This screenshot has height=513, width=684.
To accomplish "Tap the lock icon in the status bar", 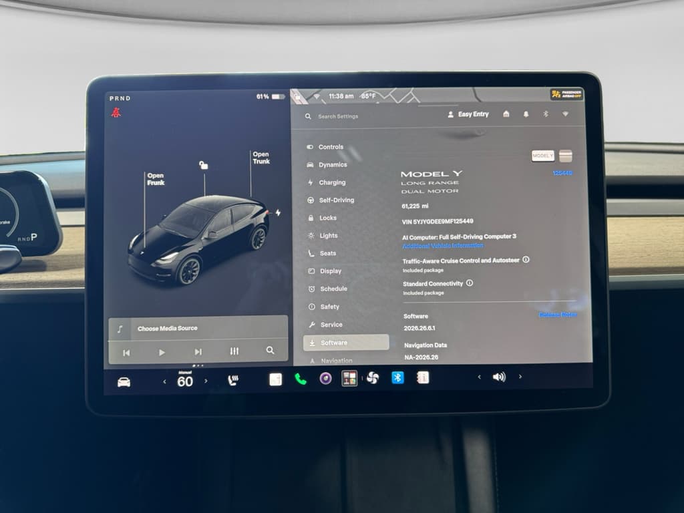I will [297, 98].
